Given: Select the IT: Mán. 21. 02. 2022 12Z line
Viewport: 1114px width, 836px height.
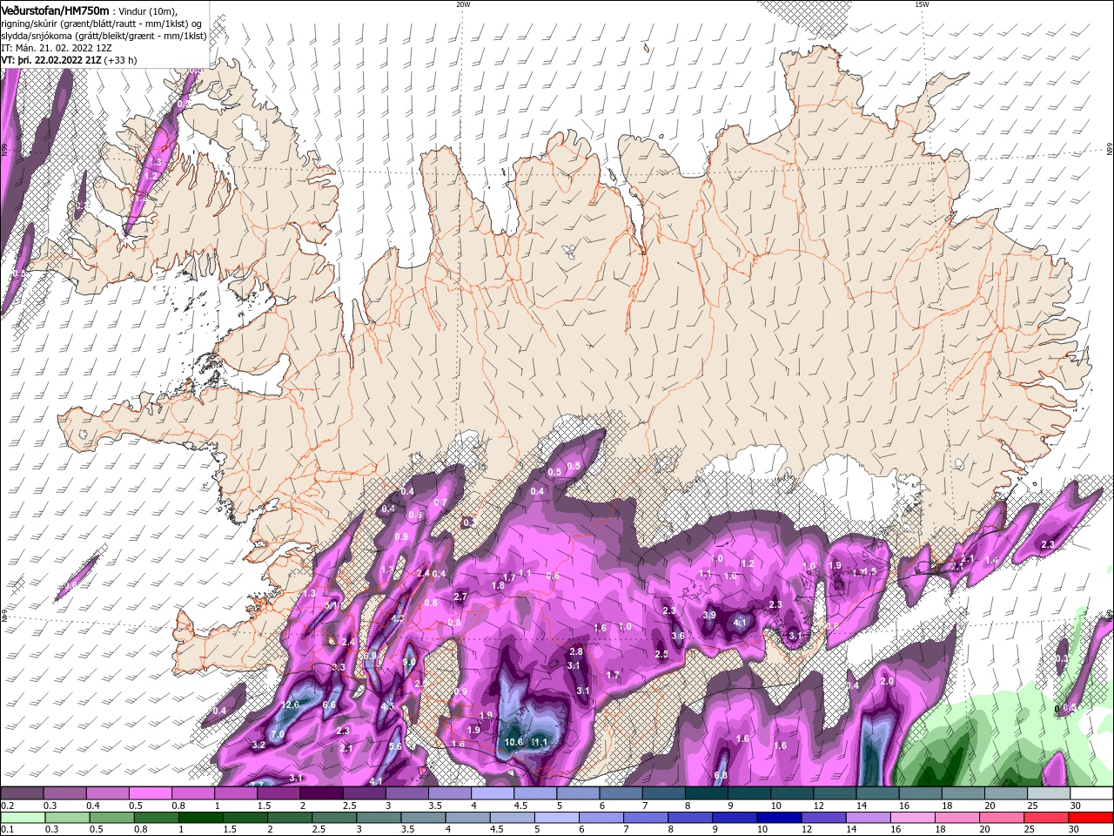Looking at the screenshot, I should point(57,48).
